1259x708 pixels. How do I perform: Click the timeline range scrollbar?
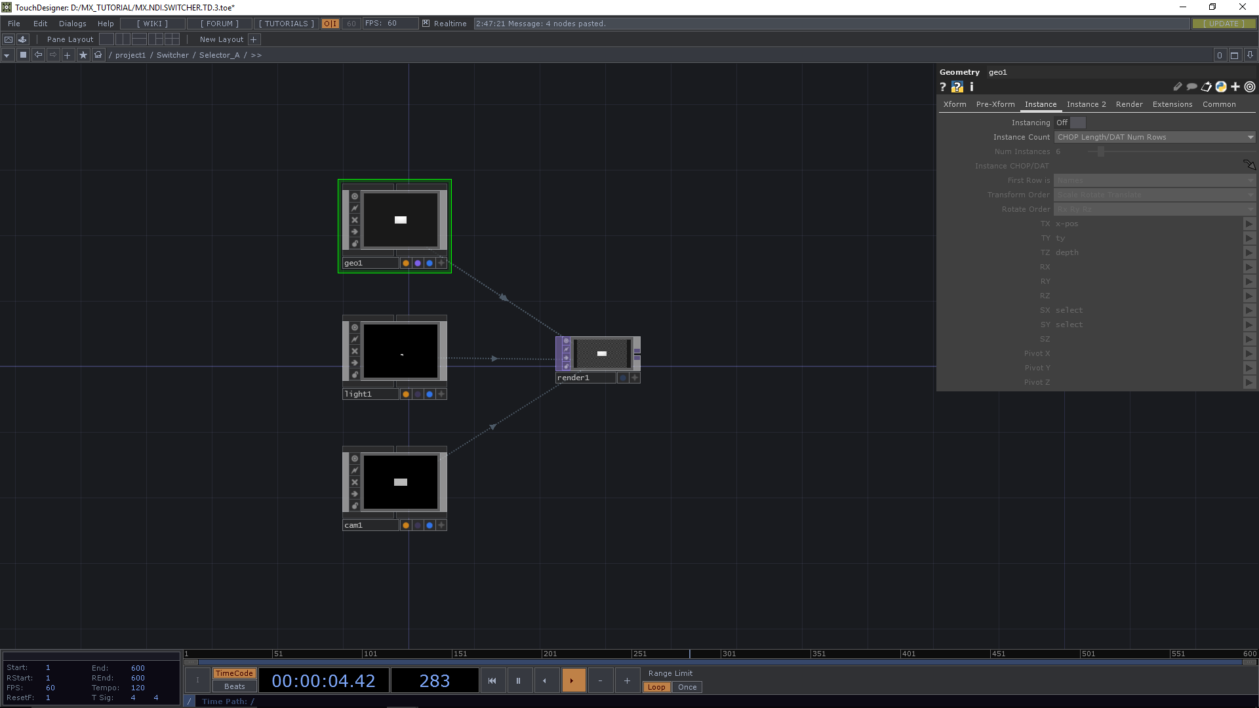pyautogui.click(x=720, y=662)
